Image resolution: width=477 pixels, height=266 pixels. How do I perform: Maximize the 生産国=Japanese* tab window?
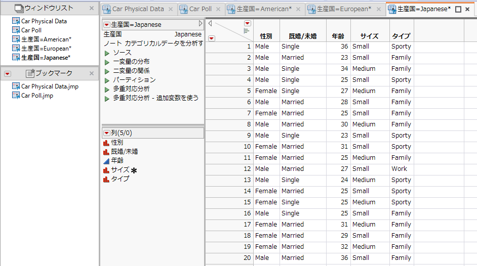458,10
